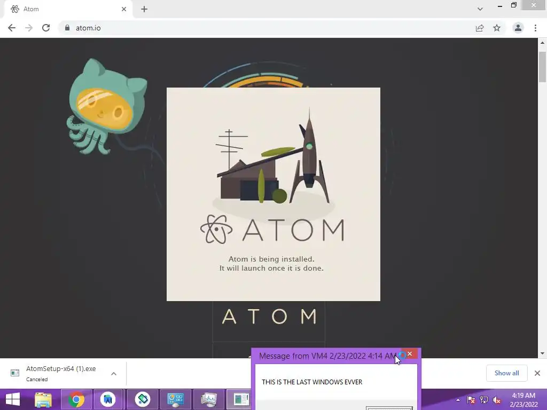Bookmark this page with the star
This screenshot has height=410, width=547.
[497, 28]
